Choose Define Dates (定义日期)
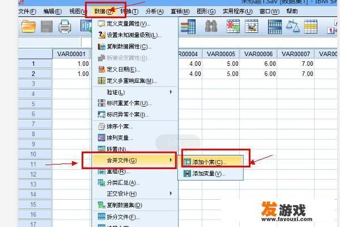This screenshot has width=340, height=227. [x=134, y=69]
